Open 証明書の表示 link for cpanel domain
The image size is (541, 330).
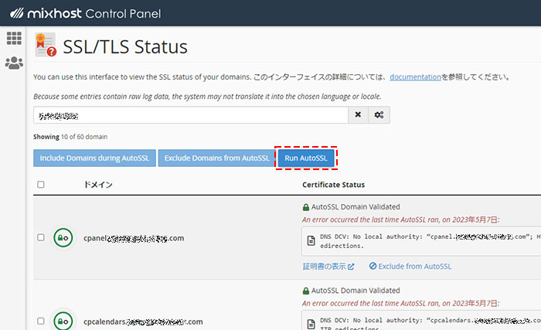click(x=328, y=267)
